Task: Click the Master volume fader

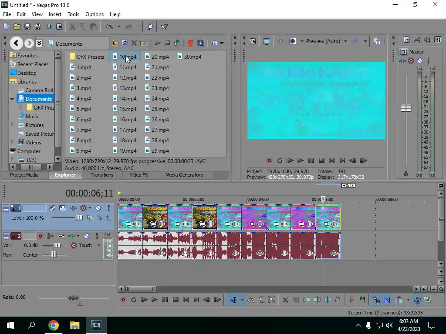Action: (x=406, y=108)
